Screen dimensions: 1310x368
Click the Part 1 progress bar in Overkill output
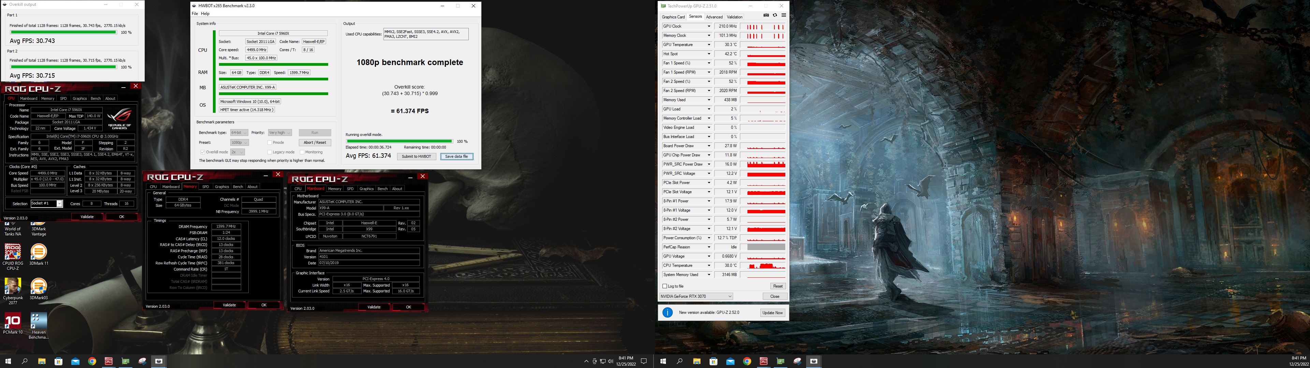point(63,32)
